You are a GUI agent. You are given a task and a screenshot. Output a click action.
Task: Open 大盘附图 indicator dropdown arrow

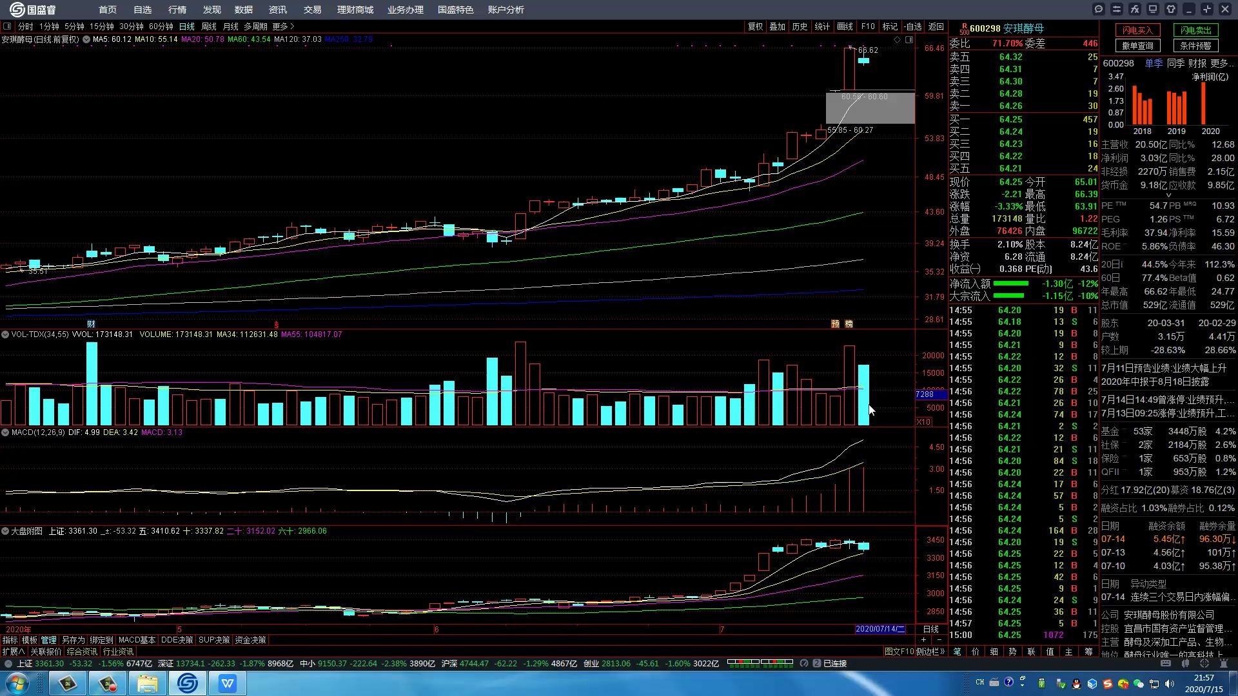pyautogui.click(x=5, y=531)
